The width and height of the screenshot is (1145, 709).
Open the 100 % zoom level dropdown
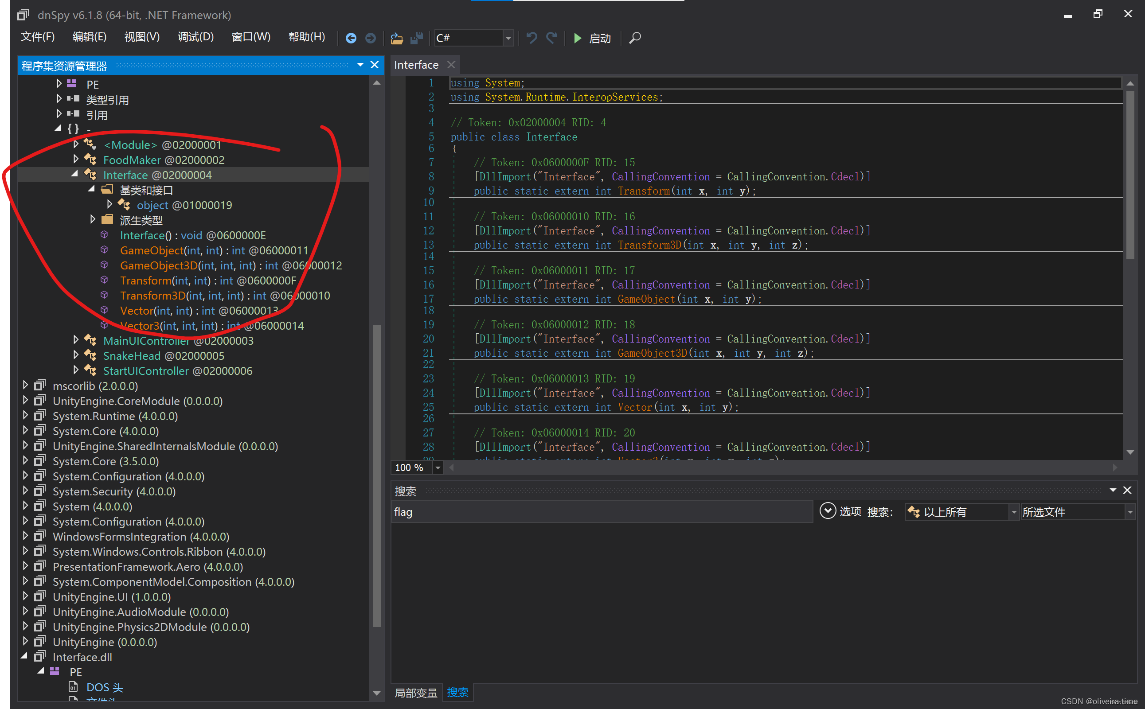[x=438, y=467]
